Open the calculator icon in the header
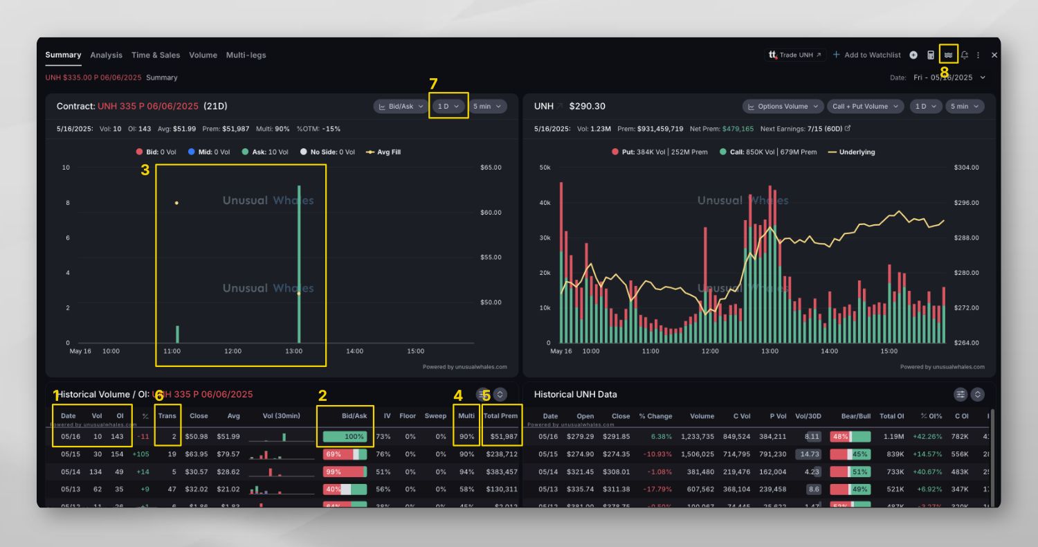The width and height of the screenshot is (1038, 547). [931, 55]
